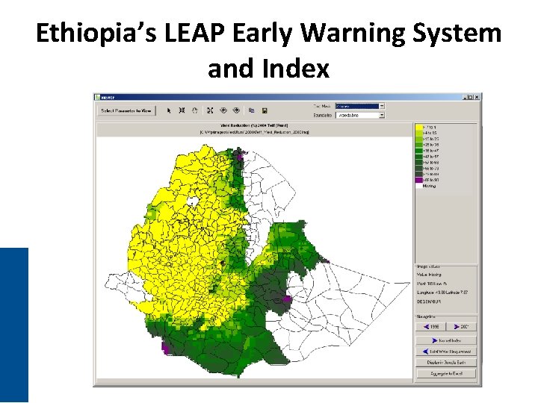This screenshot has height=403, width=538.
Task: Click the image file path text
Action: [254, 132]
